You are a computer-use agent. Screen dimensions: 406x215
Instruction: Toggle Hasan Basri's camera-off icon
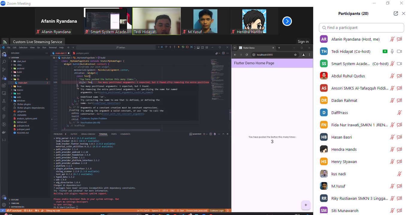point(399,137)
